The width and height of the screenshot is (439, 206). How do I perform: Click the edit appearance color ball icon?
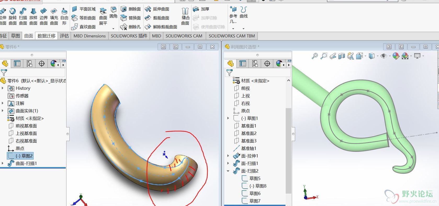point(396,56)
